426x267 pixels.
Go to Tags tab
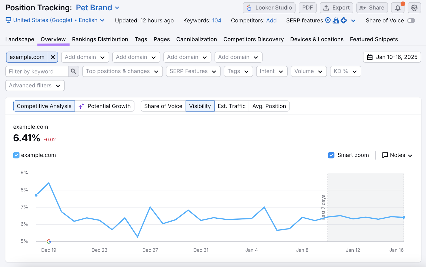click(x=141, y=39)
